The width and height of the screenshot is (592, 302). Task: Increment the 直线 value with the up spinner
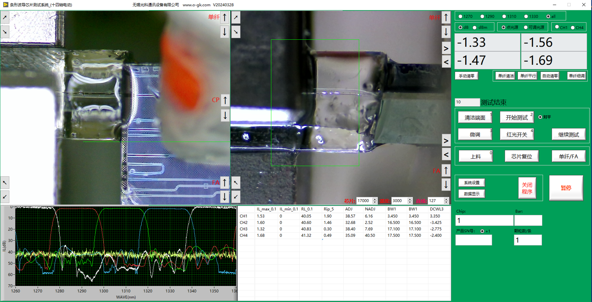pos(446,199)
